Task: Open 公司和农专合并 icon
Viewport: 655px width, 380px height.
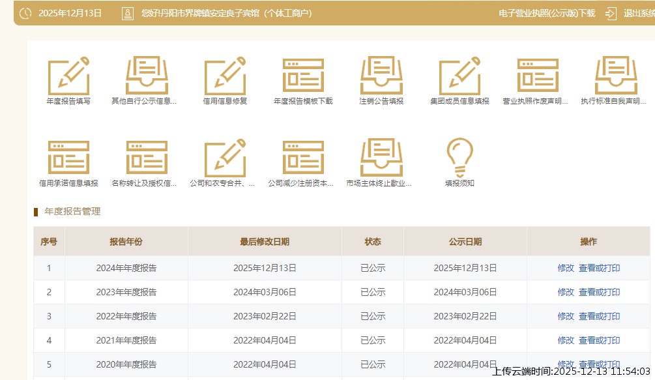Action: click(225, 158)
